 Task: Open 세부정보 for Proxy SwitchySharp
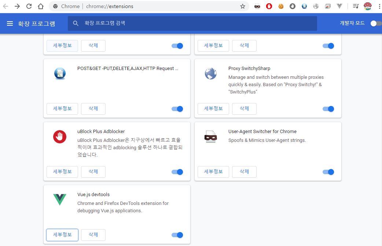(213, 109)
